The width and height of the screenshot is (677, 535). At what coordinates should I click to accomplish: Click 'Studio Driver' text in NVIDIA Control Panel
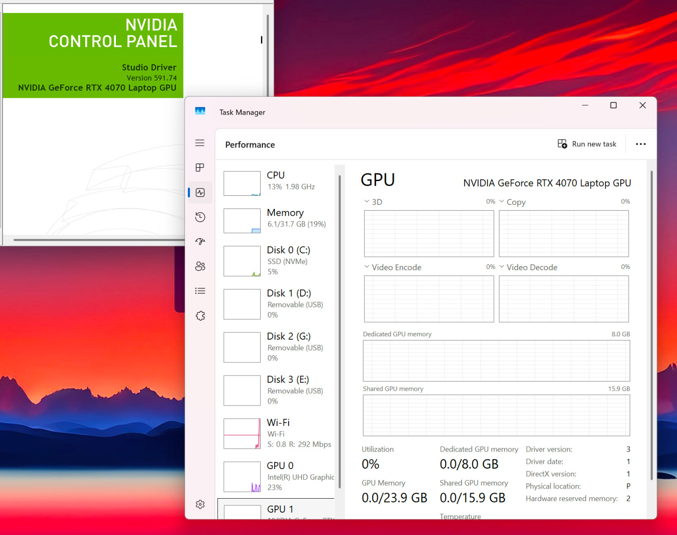click(x=149, y=67)
